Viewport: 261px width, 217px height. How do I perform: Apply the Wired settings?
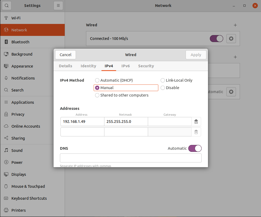point(196,55)
